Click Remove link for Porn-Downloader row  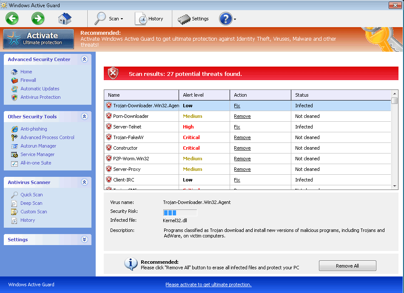click(x=242, y=116)
